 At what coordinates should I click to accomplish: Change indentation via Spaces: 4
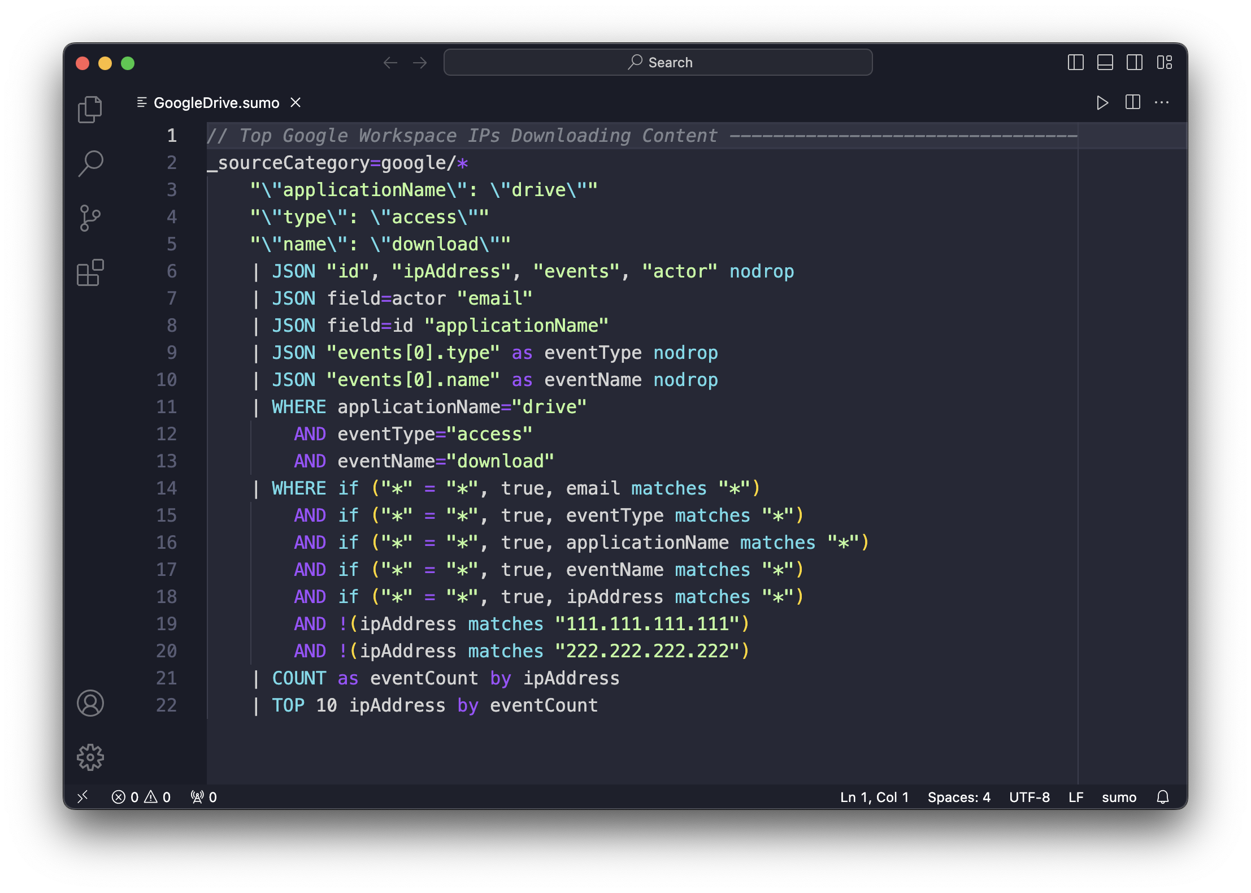(x=959, y=797)
